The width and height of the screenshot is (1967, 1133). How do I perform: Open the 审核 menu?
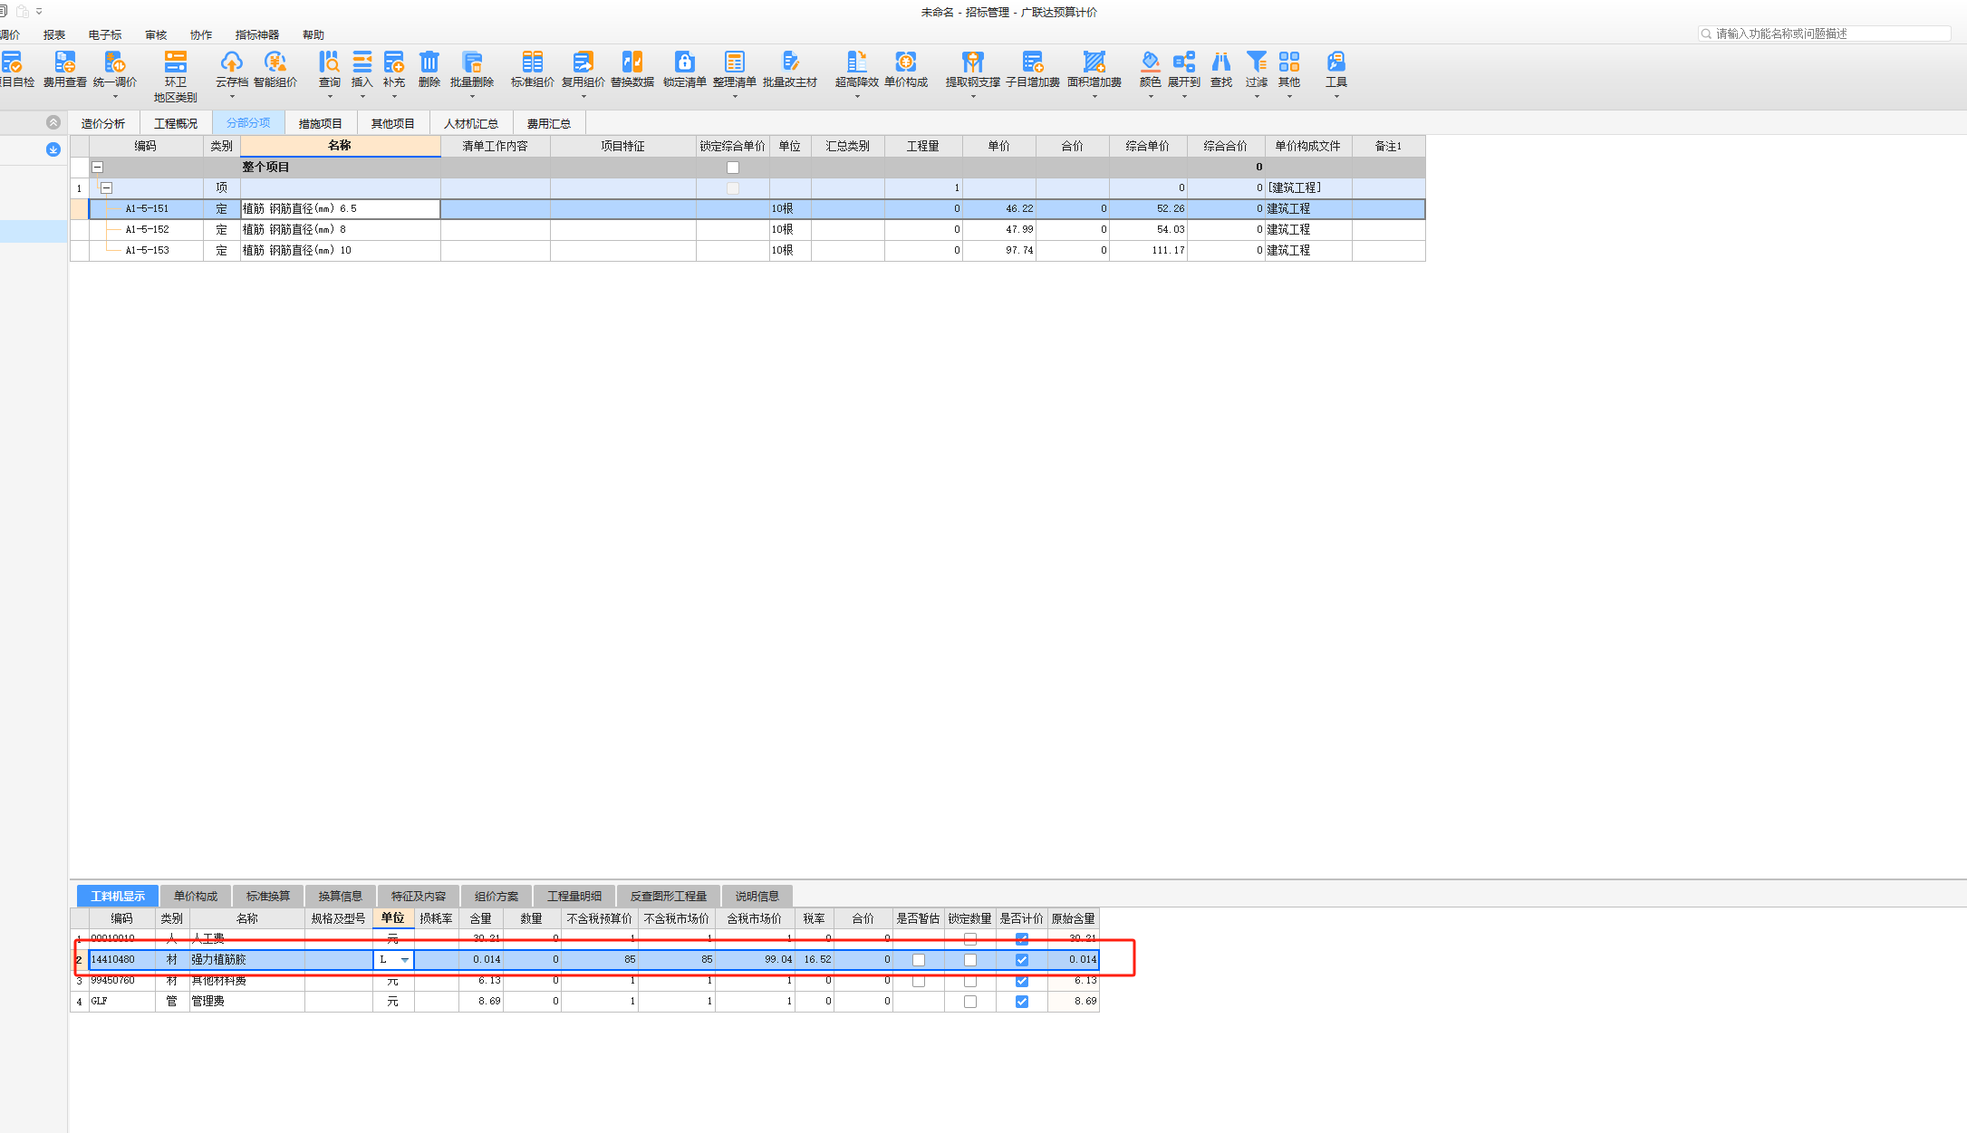click(x=156, y=35)
